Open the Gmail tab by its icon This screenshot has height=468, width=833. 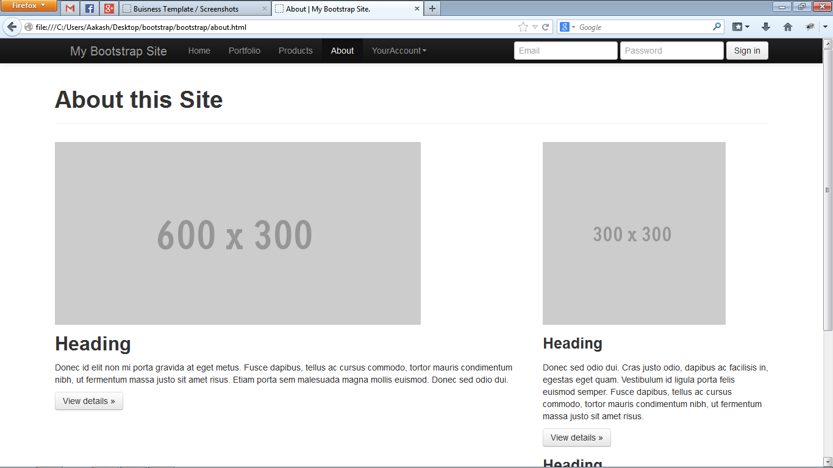70,9
